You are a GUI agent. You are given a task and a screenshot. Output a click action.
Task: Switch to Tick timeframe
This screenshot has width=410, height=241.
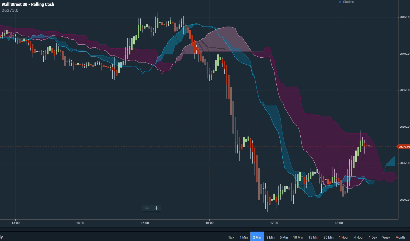(x=231, y=237)
